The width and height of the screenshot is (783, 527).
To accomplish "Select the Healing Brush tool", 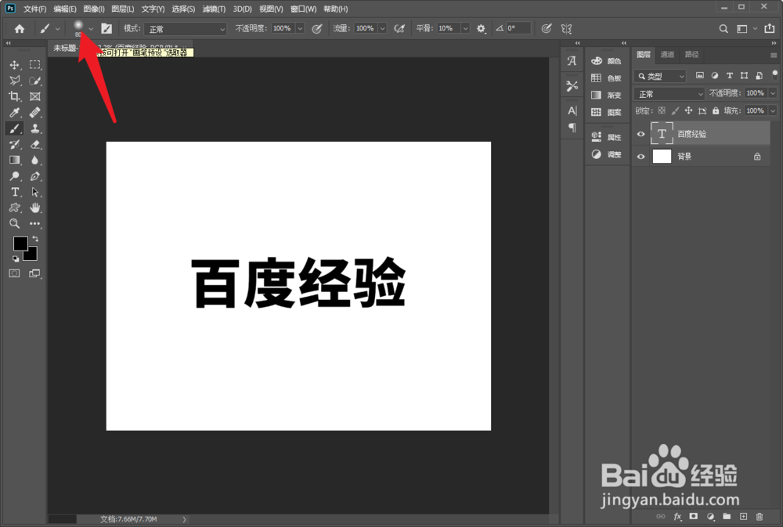I will 35,113.
